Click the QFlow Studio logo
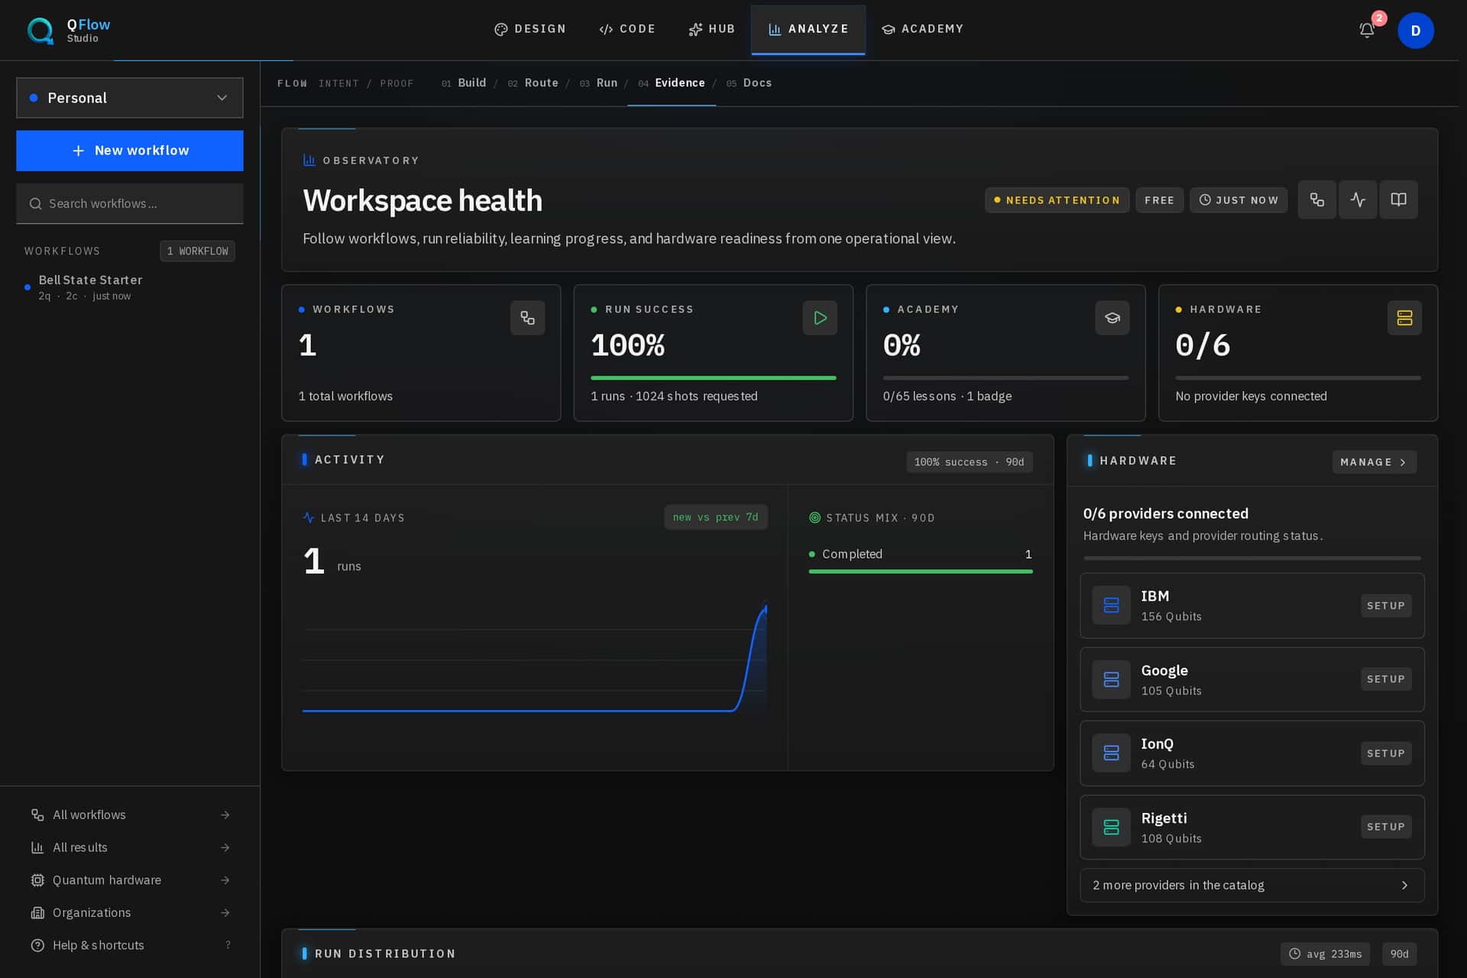Screen dimensions: 1467x978 coord(69,30)
